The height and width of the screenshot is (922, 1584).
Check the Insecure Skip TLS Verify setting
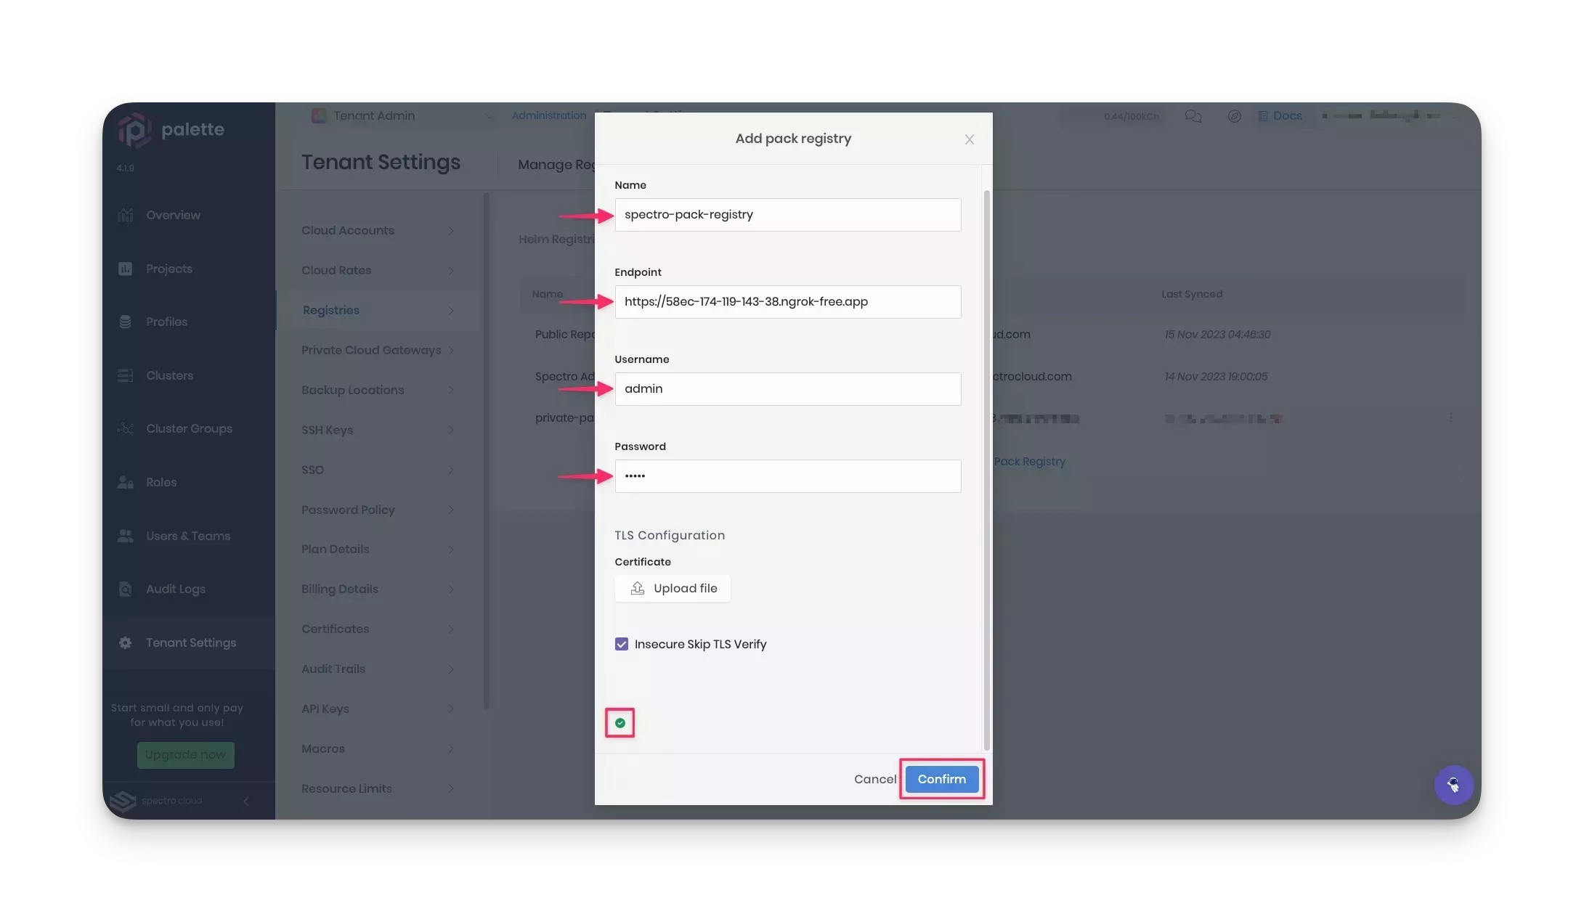[620, 644]
